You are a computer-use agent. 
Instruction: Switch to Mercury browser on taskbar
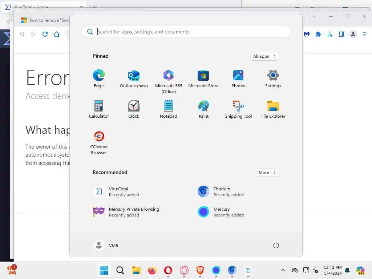coord(216,270)
